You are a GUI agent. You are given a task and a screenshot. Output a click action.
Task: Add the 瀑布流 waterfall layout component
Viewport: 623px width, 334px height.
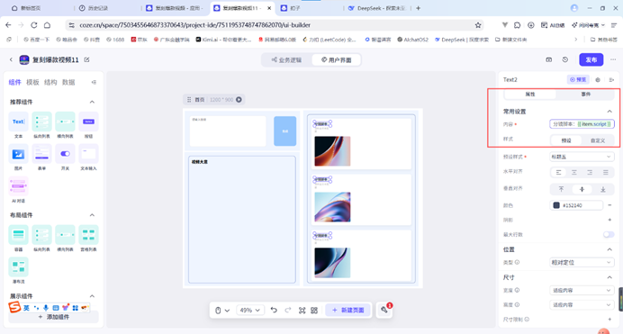pos(18,266)
